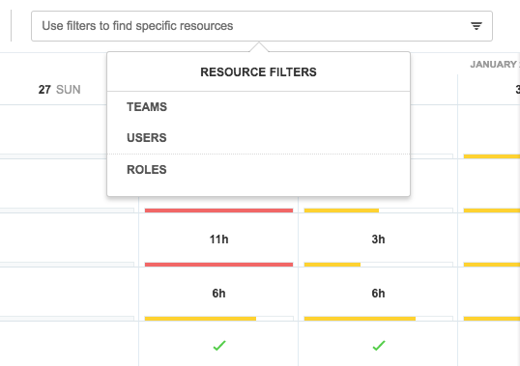
Task: Click the RESOURCE FILTERS header
Action: pyautogui.click(x=258, y=72)
